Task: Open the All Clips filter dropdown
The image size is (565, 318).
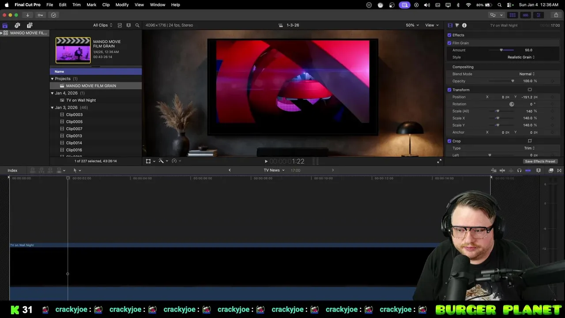Action: [102, 25]
